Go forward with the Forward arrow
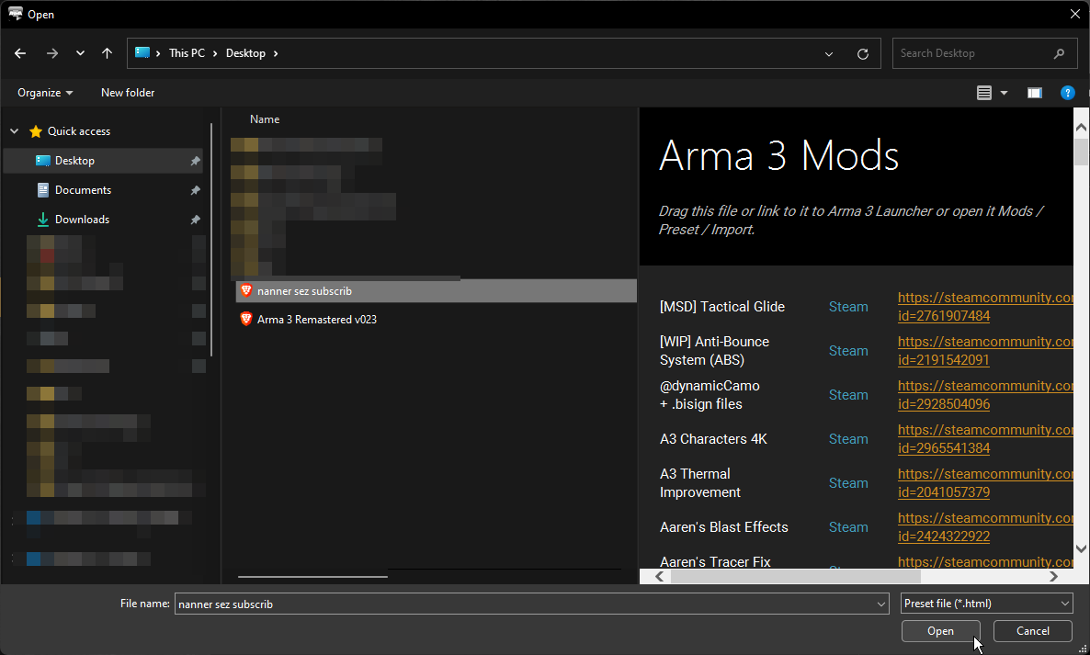Screen dimensions: 1090x655 pos(52,53)
